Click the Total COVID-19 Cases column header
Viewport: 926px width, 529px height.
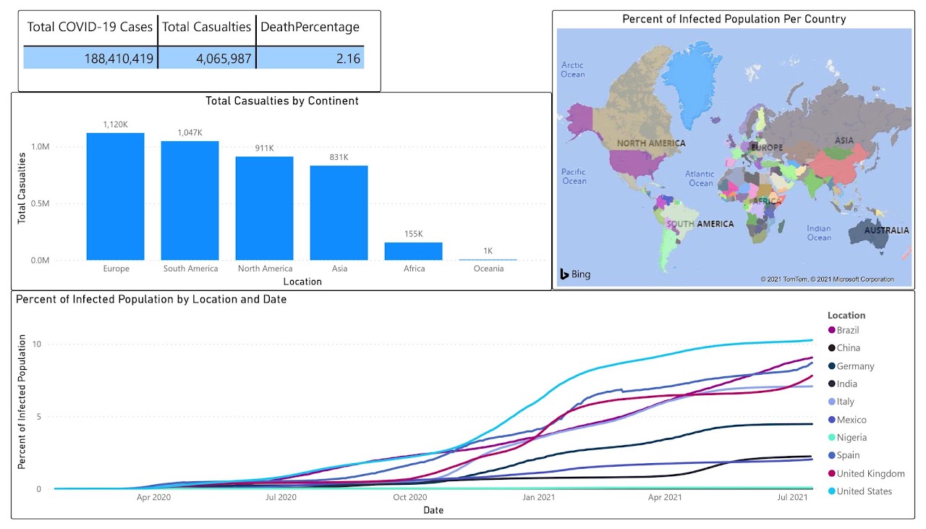90,27
